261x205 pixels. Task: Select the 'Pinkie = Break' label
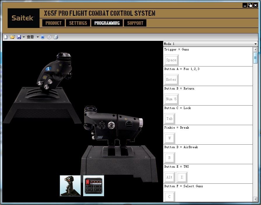[177, 127]
